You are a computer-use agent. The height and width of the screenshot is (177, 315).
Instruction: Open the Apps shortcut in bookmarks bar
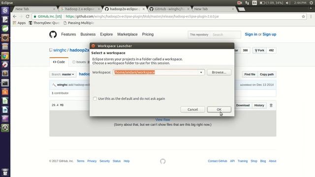click(19, 23)
